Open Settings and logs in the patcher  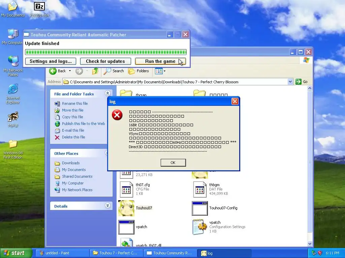51,61
